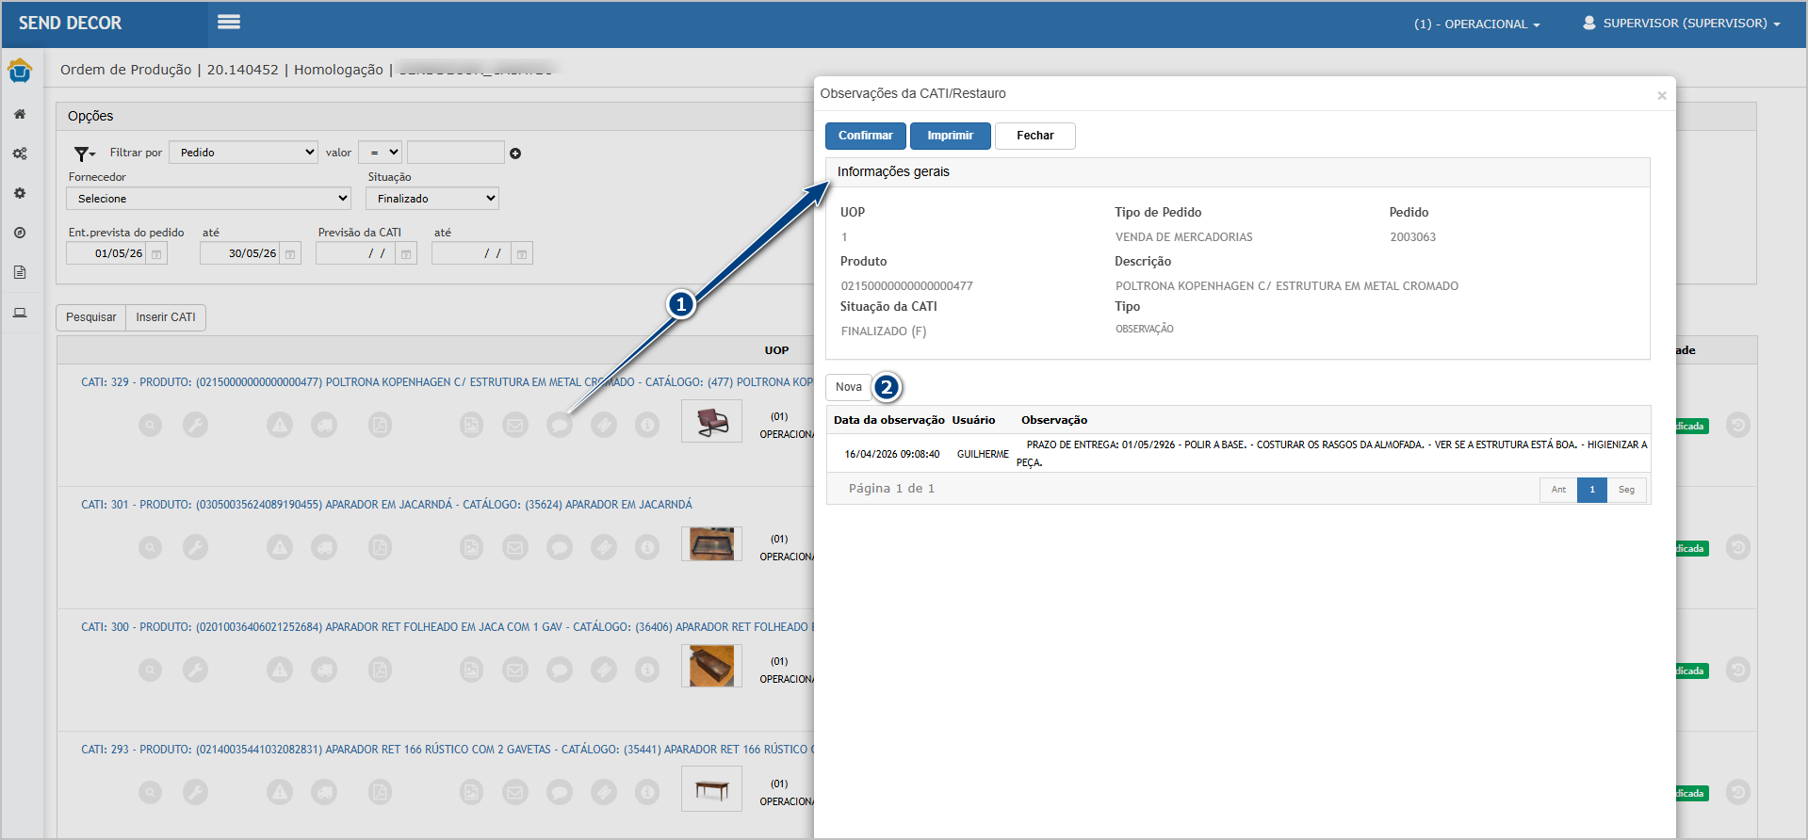
Task: Click the Fechar button
Action: click(1035, 136)
